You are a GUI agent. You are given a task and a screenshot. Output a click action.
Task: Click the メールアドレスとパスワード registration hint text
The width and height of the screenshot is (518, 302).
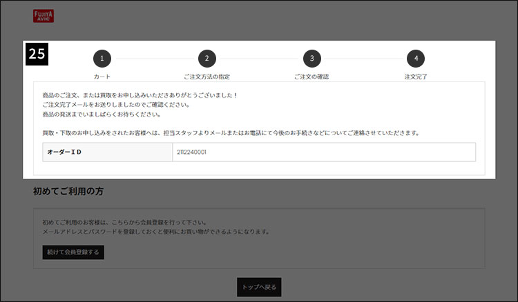(155, 232)
